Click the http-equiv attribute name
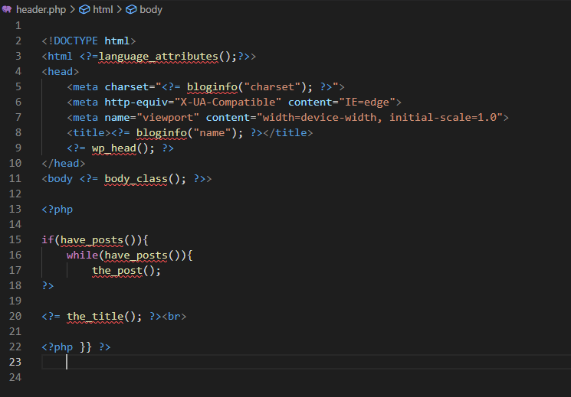Screen dimensions: 571x397 (x=136, y=103)
